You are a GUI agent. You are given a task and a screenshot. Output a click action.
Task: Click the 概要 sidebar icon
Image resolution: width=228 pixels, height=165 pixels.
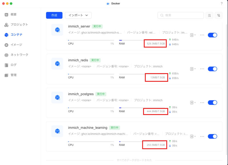tap(6, 15)
